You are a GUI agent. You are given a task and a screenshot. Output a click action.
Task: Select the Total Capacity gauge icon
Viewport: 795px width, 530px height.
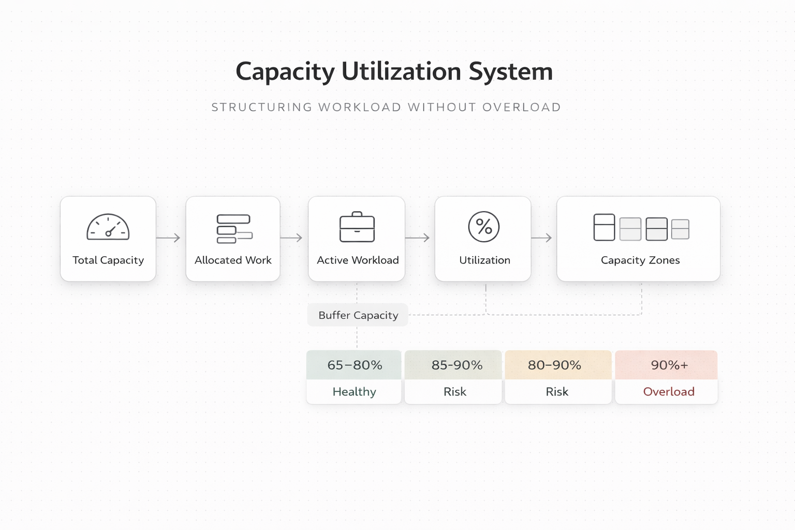pos(108,227)
